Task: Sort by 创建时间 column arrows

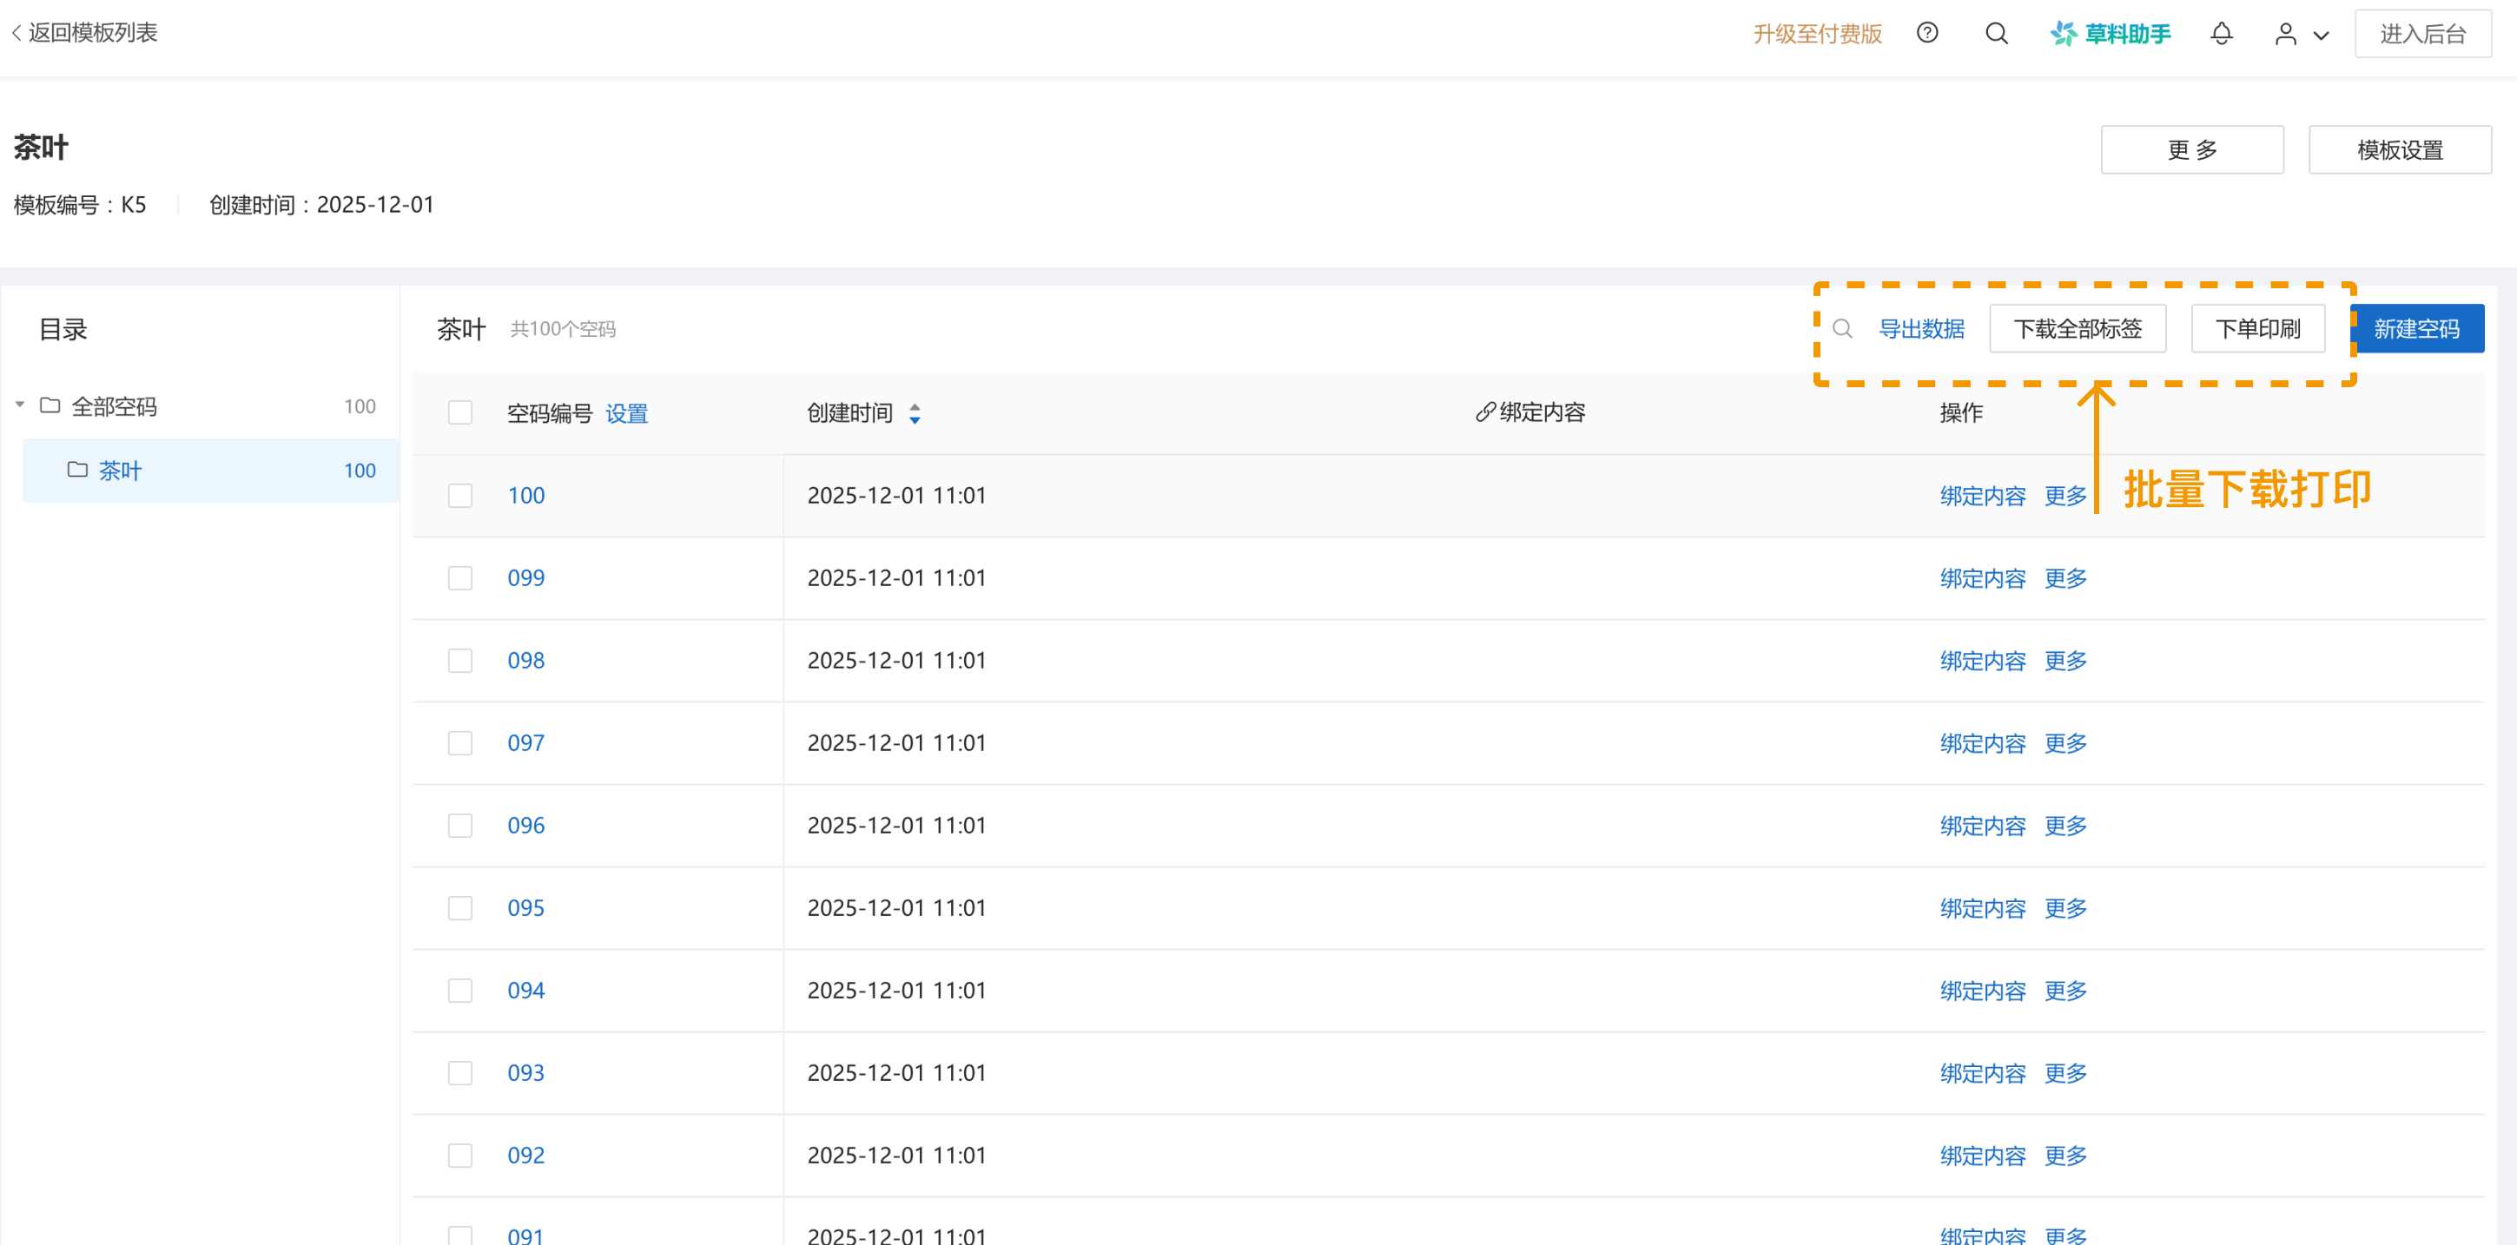Action: [915, 414]
